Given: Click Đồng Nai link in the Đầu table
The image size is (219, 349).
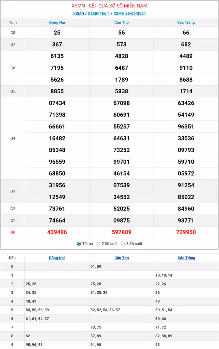Looking at the screenshot, I should (x=57, y=258).
